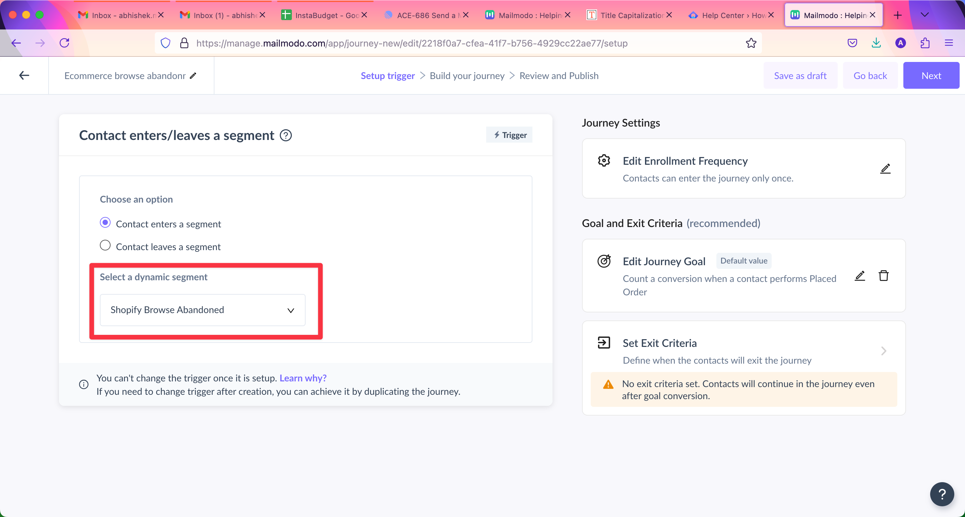Close the active Mailmodo tab
This screenshot has width=965, height=517.
point(873,15)
